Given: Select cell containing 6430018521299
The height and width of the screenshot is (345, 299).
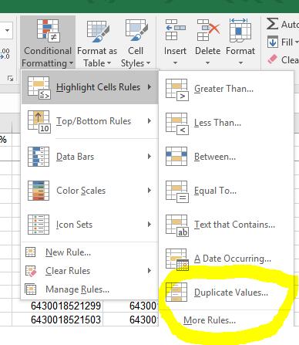Looking at the screenshot, I should point(57,306).
